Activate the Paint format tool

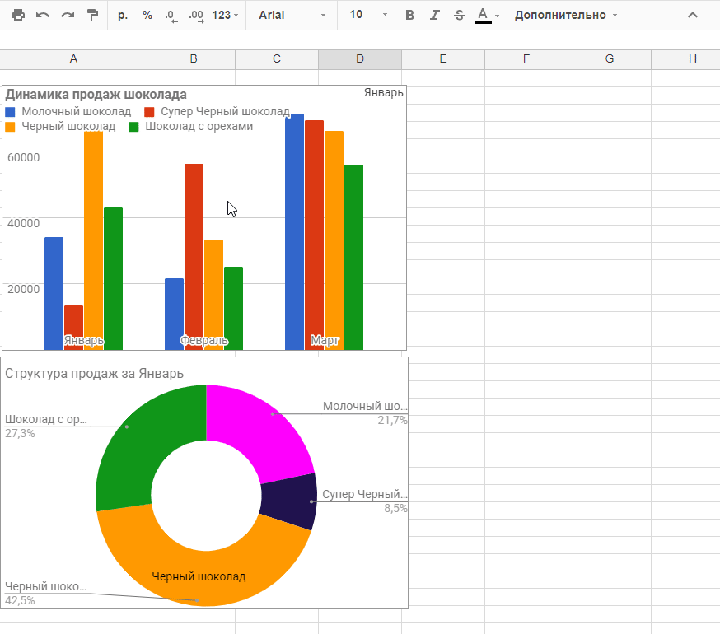(x=92, y=15)
